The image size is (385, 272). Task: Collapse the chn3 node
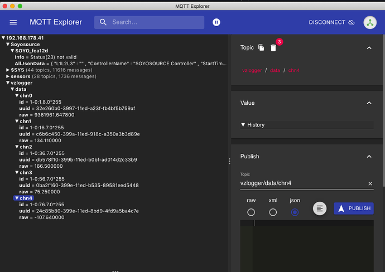(x=17, y=172)
